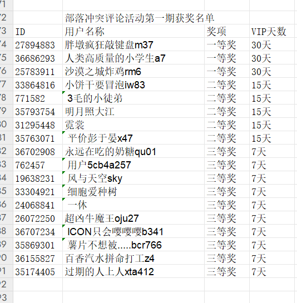
Task: Select the cell 用户5cb4a257
Action: pos(133,165)
